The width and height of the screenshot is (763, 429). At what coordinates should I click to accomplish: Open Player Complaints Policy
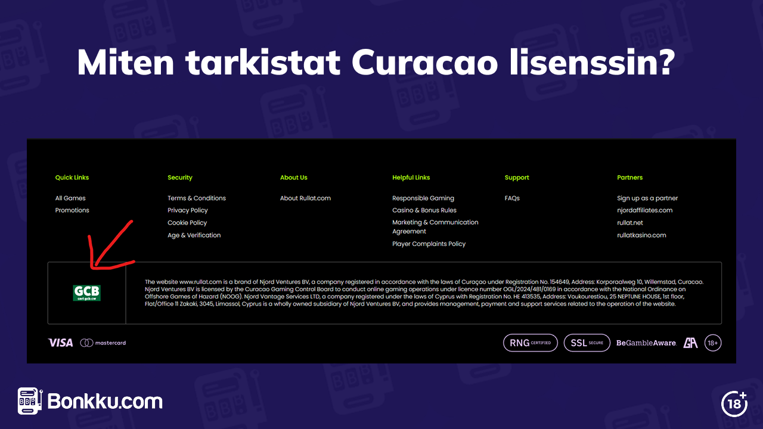point(429,244)
